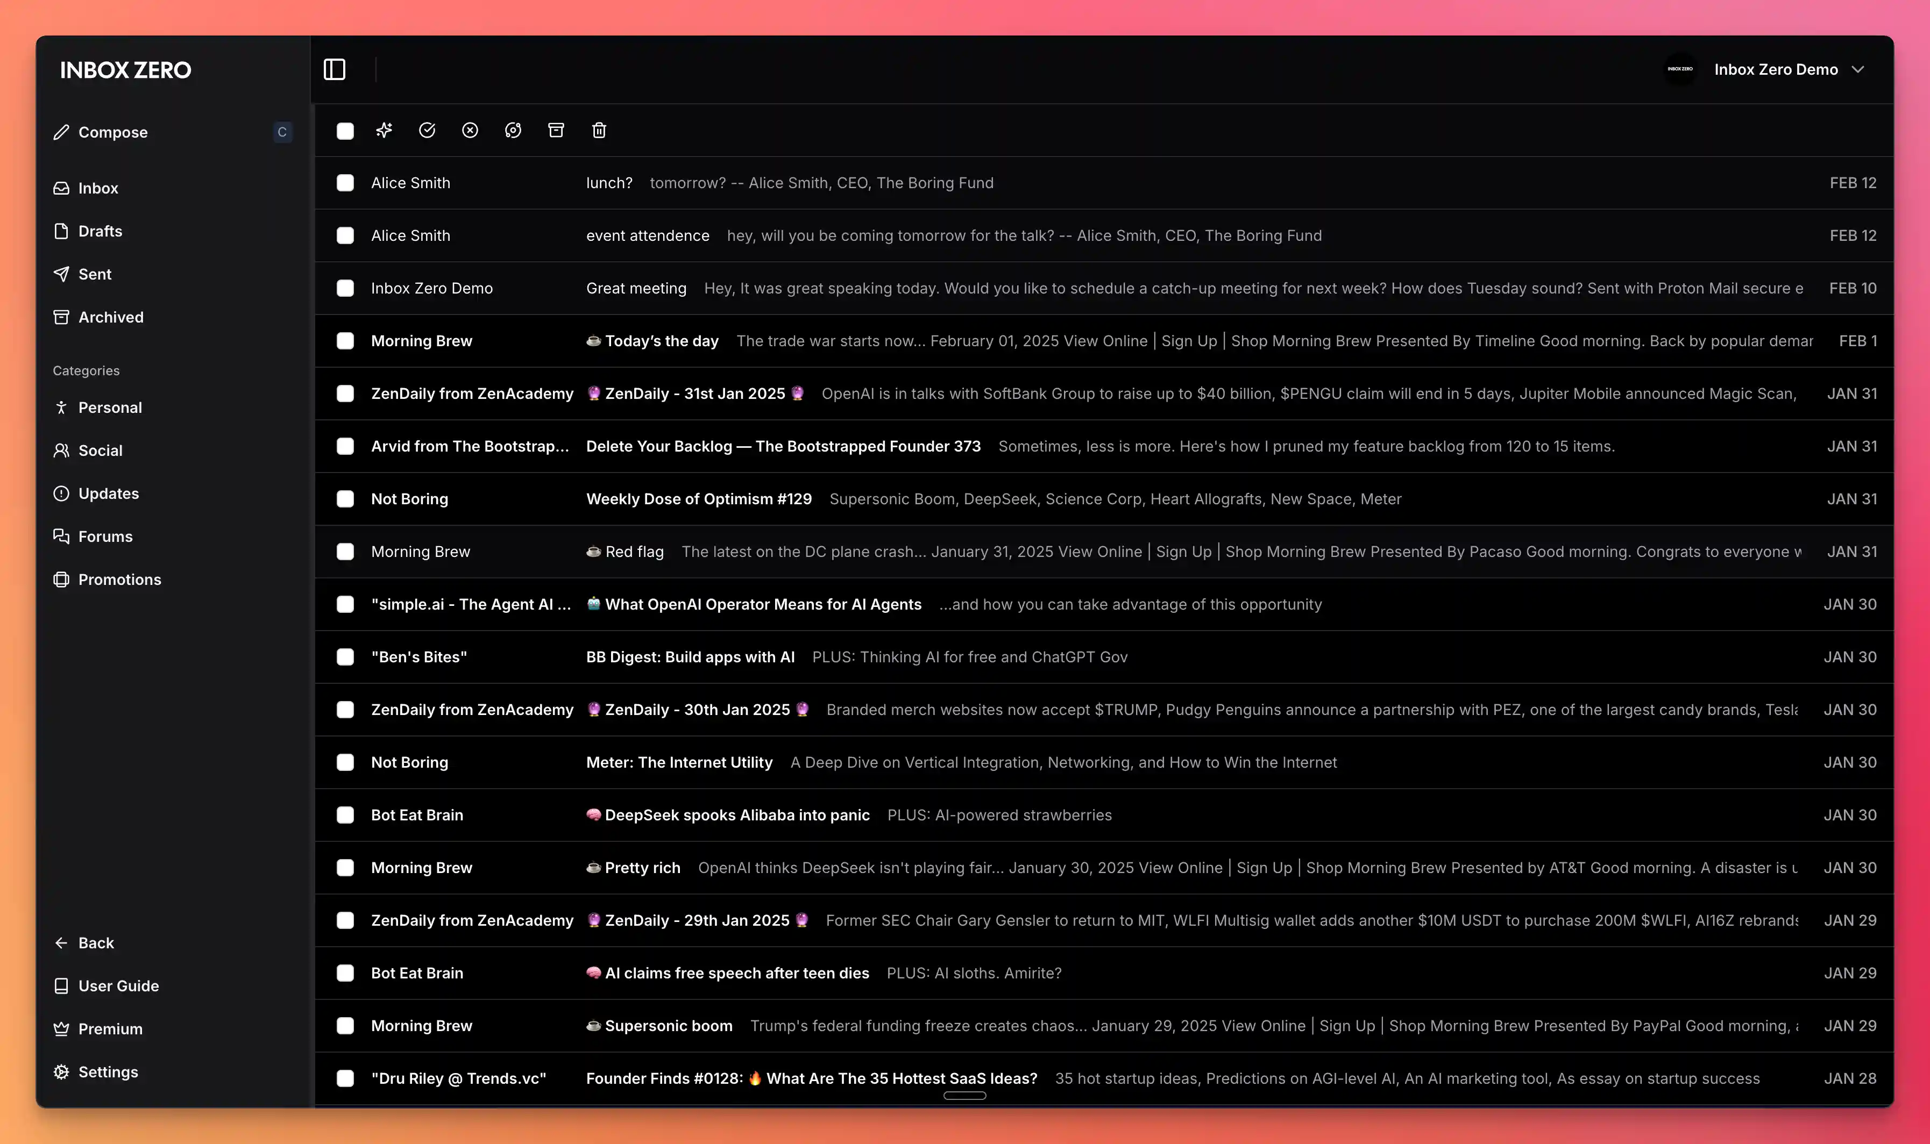1930x1144 pixels.
Task: Open the Promotions category in the sidebar
Action: 119,580
